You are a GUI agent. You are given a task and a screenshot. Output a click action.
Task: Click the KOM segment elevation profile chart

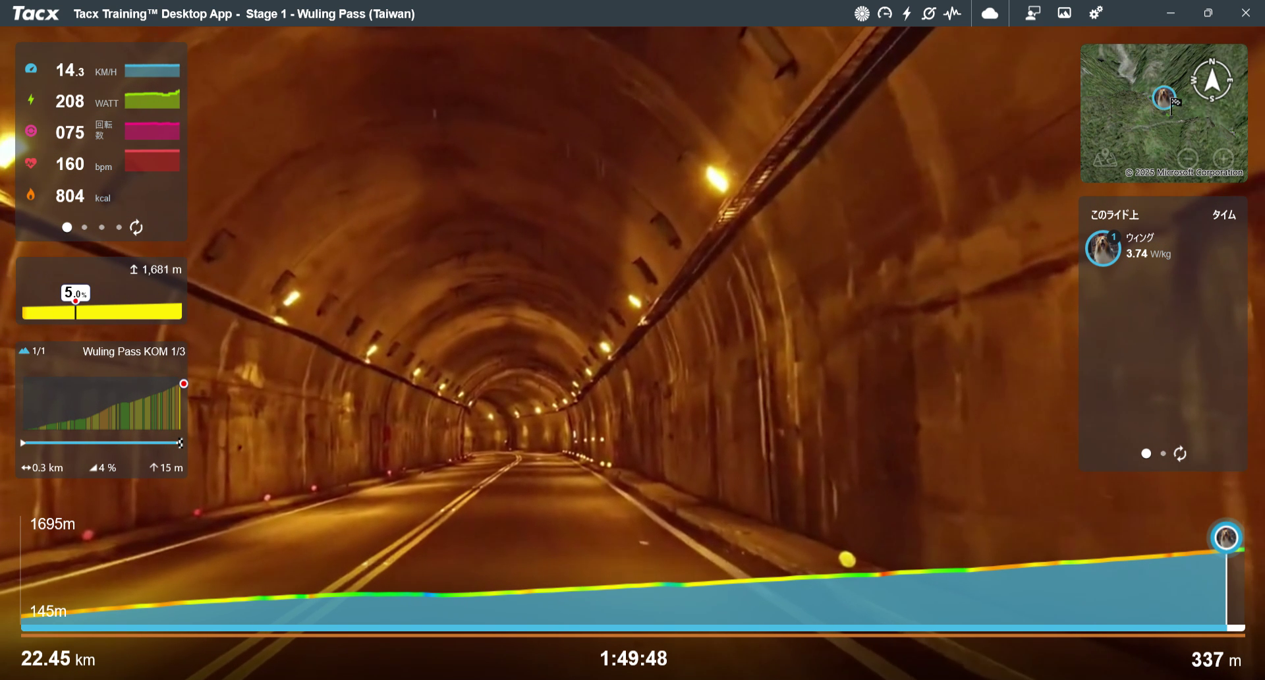pyautogui.click(x=102, y=403)
